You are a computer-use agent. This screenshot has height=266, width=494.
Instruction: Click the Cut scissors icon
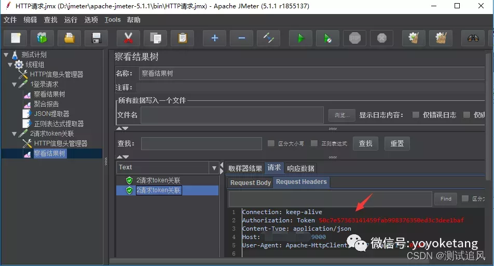(128, 38)
